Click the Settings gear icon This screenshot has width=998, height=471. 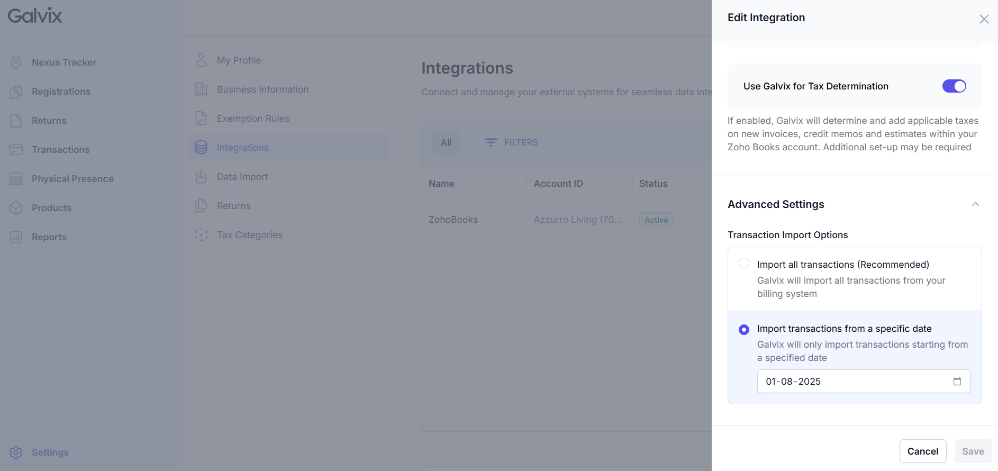(x=16, y=452)
